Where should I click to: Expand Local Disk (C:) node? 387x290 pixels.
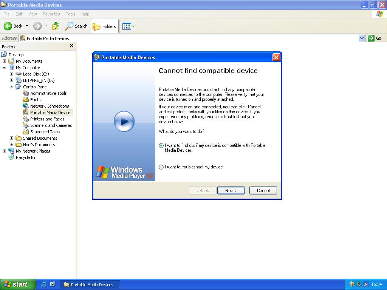pos(11,74)
